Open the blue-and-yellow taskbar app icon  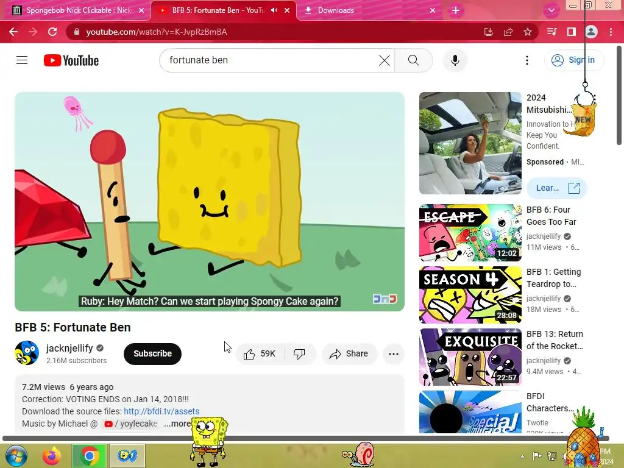tap(127, 456)
